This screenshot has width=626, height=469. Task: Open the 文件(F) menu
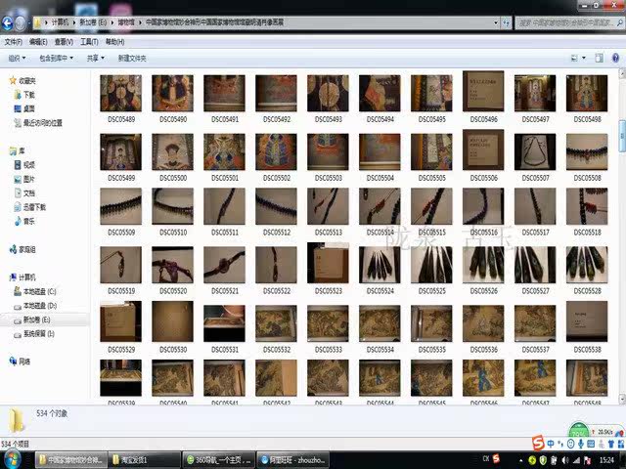[x=13, y=42]
